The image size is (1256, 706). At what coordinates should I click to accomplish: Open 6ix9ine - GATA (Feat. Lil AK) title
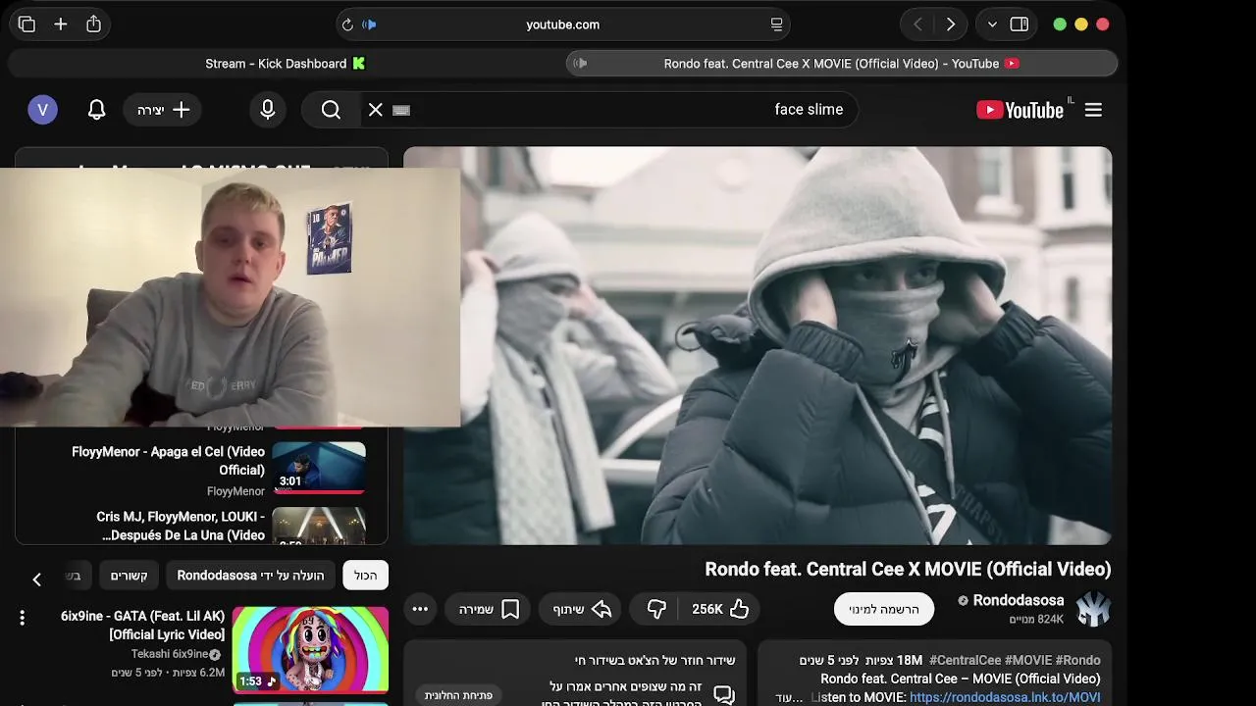(x=143, y=626)
